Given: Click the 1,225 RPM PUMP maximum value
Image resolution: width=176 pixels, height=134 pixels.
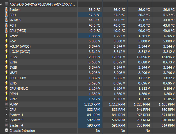Looking at the screenshot, I should [x=142, y=104].
